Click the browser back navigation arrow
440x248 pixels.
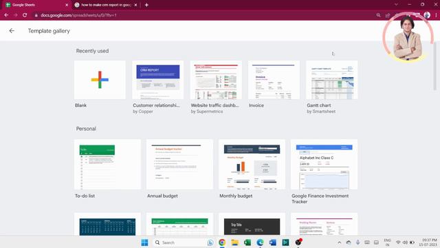[x=6, y=15]
